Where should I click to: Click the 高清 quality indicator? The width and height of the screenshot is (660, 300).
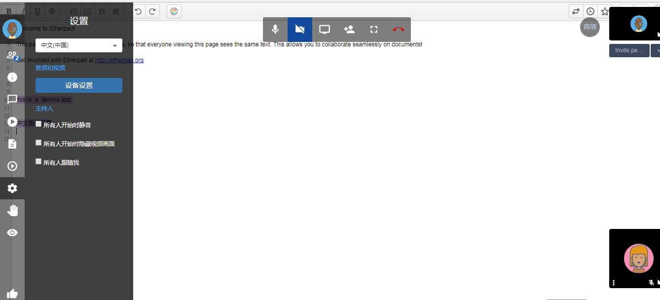[590, 27]
